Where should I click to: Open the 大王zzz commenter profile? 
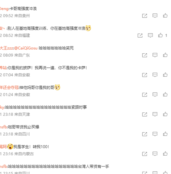[x=7, y=48]
